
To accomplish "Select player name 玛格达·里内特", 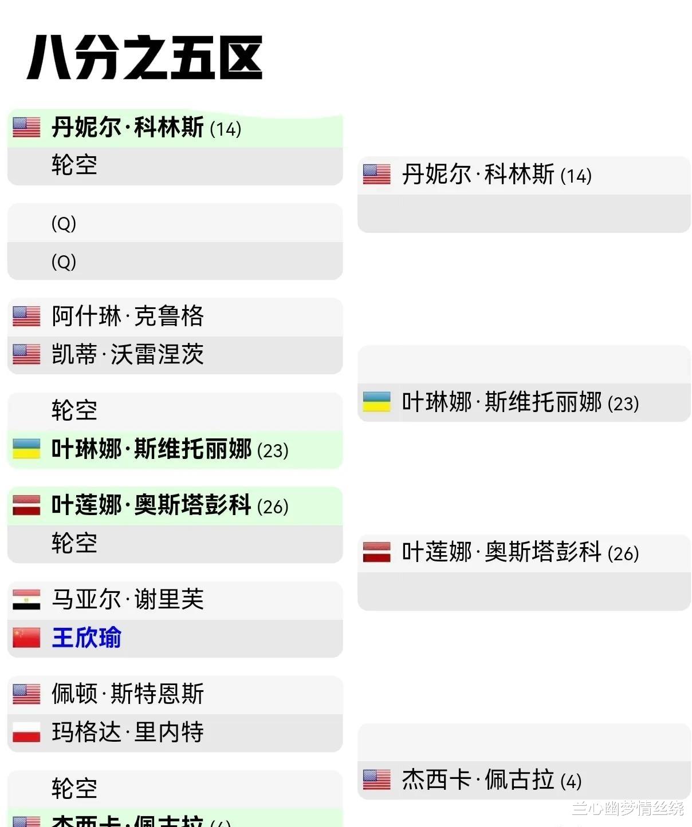I will [128, 732].
